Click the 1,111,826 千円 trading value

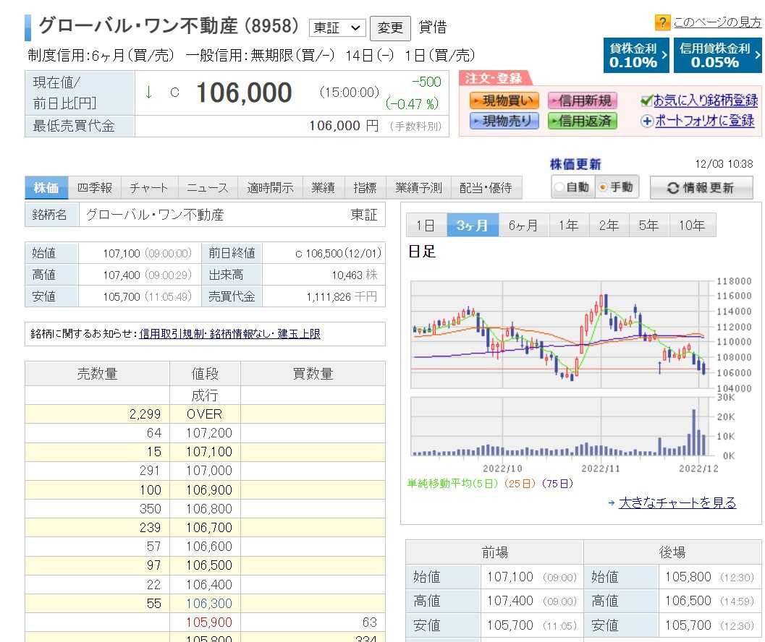click(342, 297)
